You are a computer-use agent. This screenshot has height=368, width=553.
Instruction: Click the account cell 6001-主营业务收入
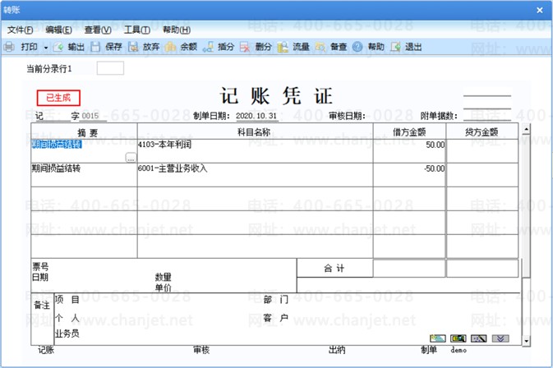tap(255, 175)
